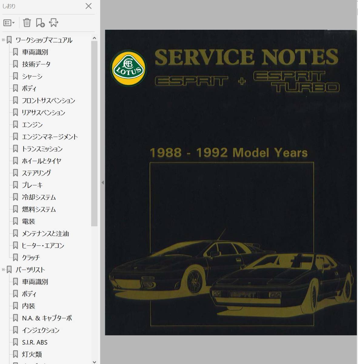Open the シャーシ bookmark
The image size is (358, 364).
point(32,76)
